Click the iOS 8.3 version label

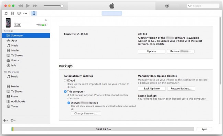tap(142, 34)
